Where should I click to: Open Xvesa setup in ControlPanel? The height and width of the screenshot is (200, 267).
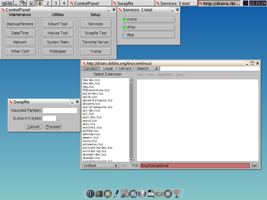[x=96, y=51]
